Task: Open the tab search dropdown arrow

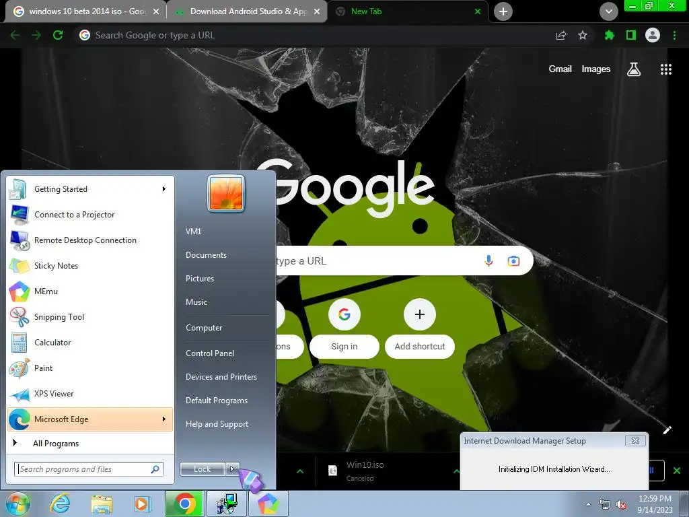Action: click(608, 11)
